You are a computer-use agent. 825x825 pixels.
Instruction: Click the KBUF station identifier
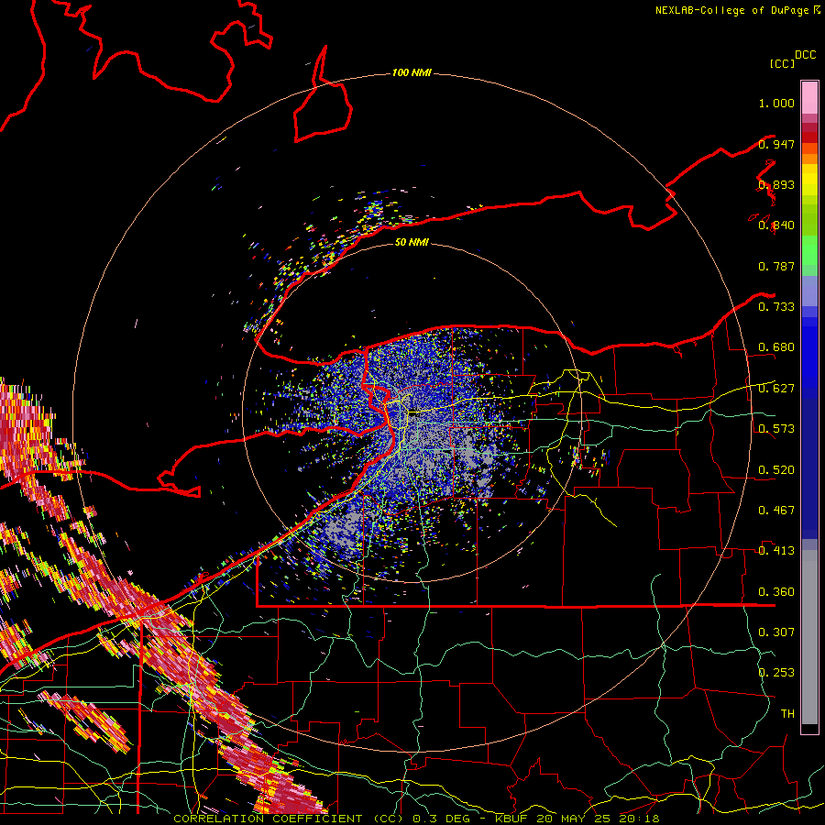tap(511, 819)
